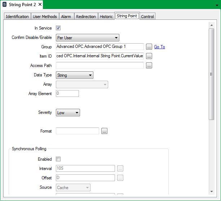Open the Historic tab
The width and height of the screenshot is (221, 201).
pyautogui.click(x=106, y=17)
